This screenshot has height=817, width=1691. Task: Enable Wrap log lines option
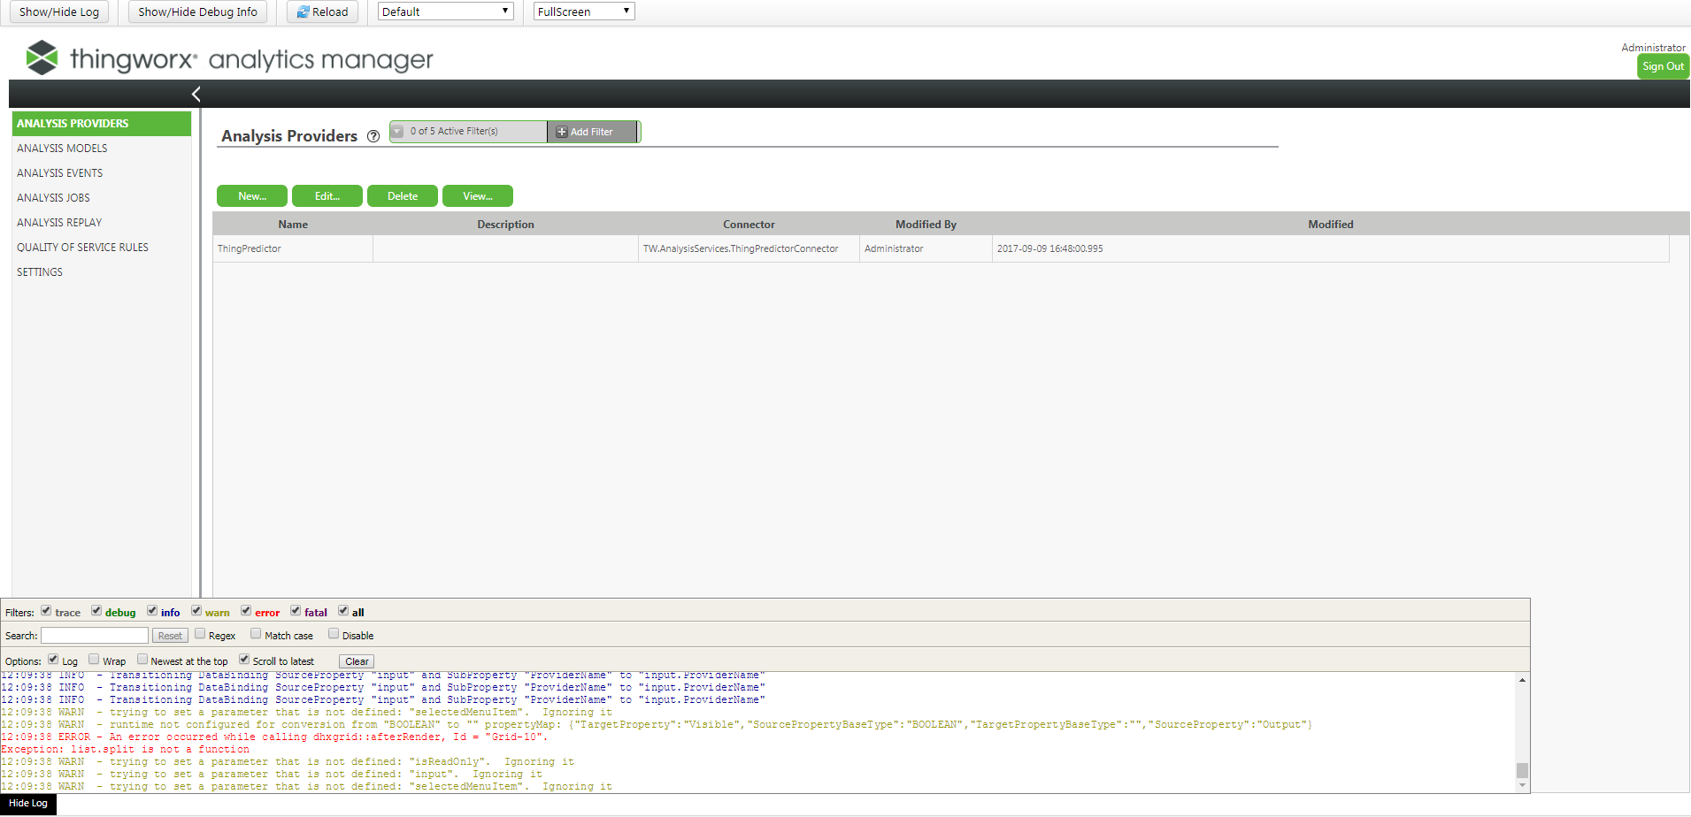tap(94, 660)
